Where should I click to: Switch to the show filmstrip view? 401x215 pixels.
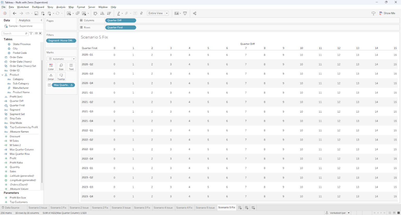point(394,213)
